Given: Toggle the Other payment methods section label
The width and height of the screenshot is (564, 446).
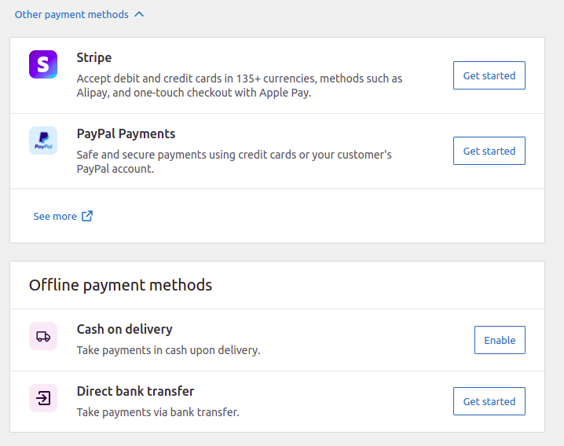Looking at the screenshot, I should [x=71, y=14].
